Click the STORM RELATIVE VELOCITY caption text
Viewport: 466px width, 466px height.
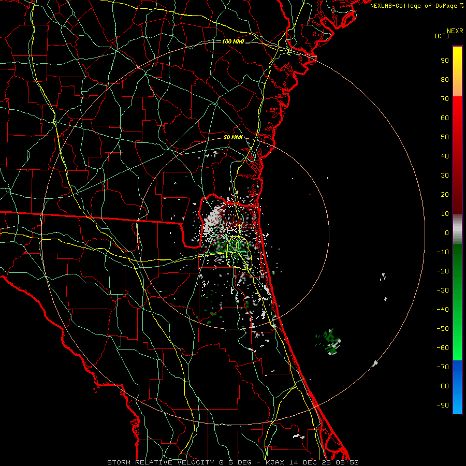click(161, 462)
